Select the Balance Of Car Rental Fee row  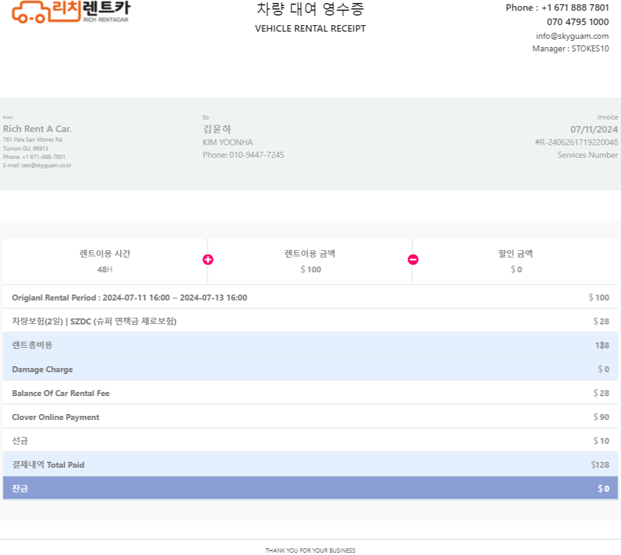pos(310,393)
